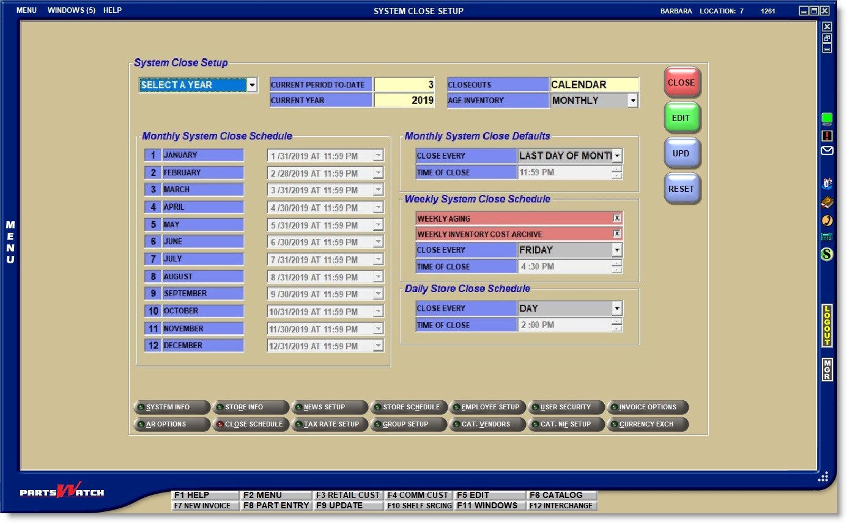
Task: Click the green S dollar icon
Action: click(827, 254)
